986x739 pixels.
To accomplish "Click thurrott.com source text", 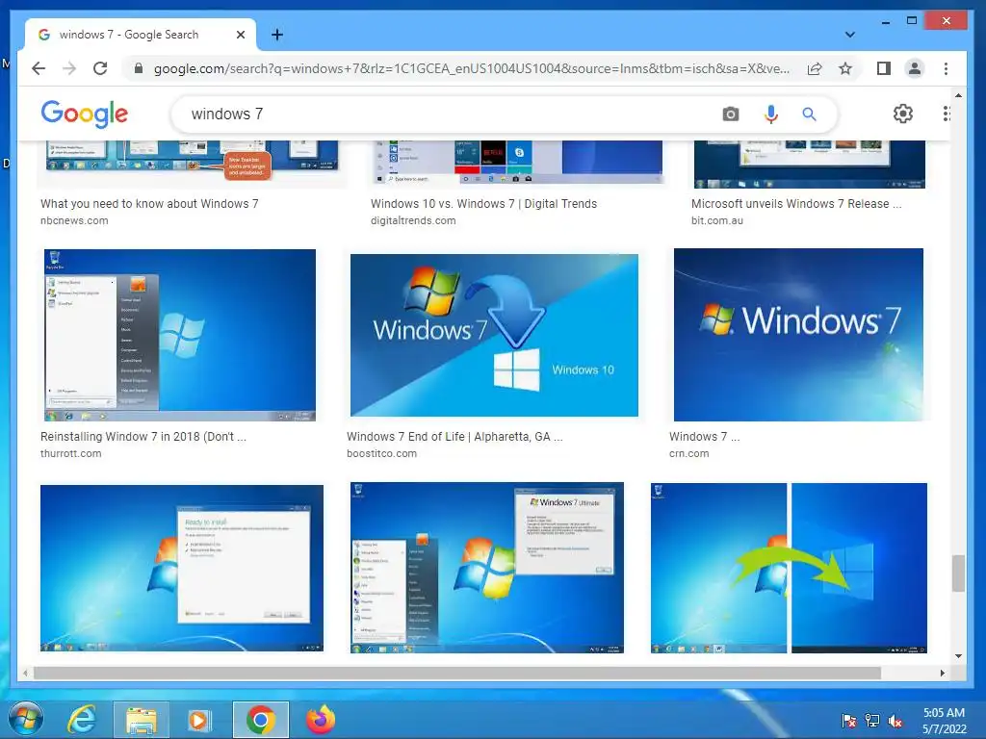I will point(70,453).
